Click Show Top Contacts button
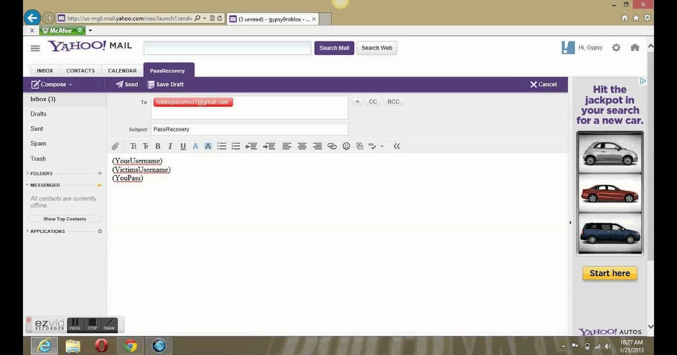Image resolution: width=677 pixels, height=355 pixels. (65, 219)
